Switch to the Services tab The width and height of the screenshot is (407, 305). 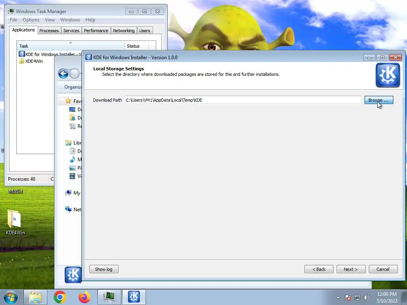click(71, 31)
